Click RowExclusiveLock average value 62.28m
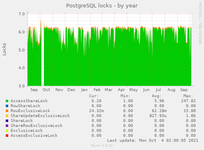This screenshot has height=150, width=204. click(159, 111)
